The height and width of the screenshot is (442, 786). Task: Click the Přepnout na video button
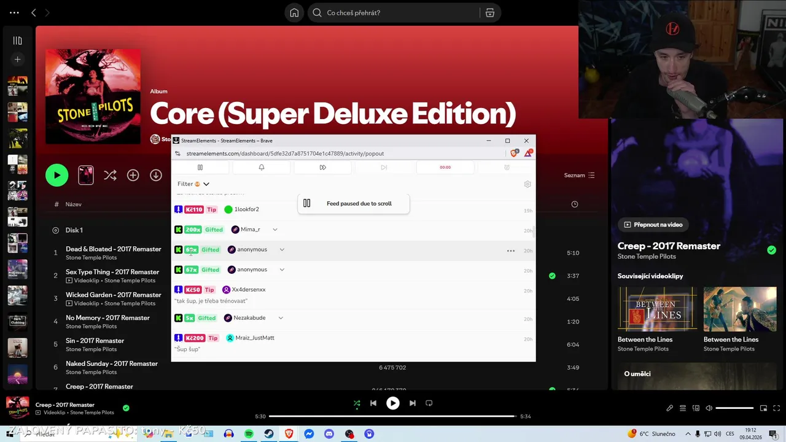[653, 225]
